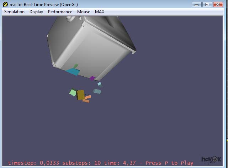Click the 'time: 4,37' status text

coord(120,163)
